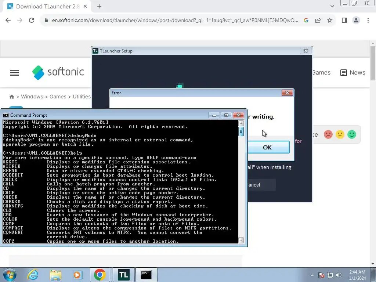This screenshot has width=376, height=282.
Task: Click the CHKDSK row in help output
Action: tap(88, 202)
